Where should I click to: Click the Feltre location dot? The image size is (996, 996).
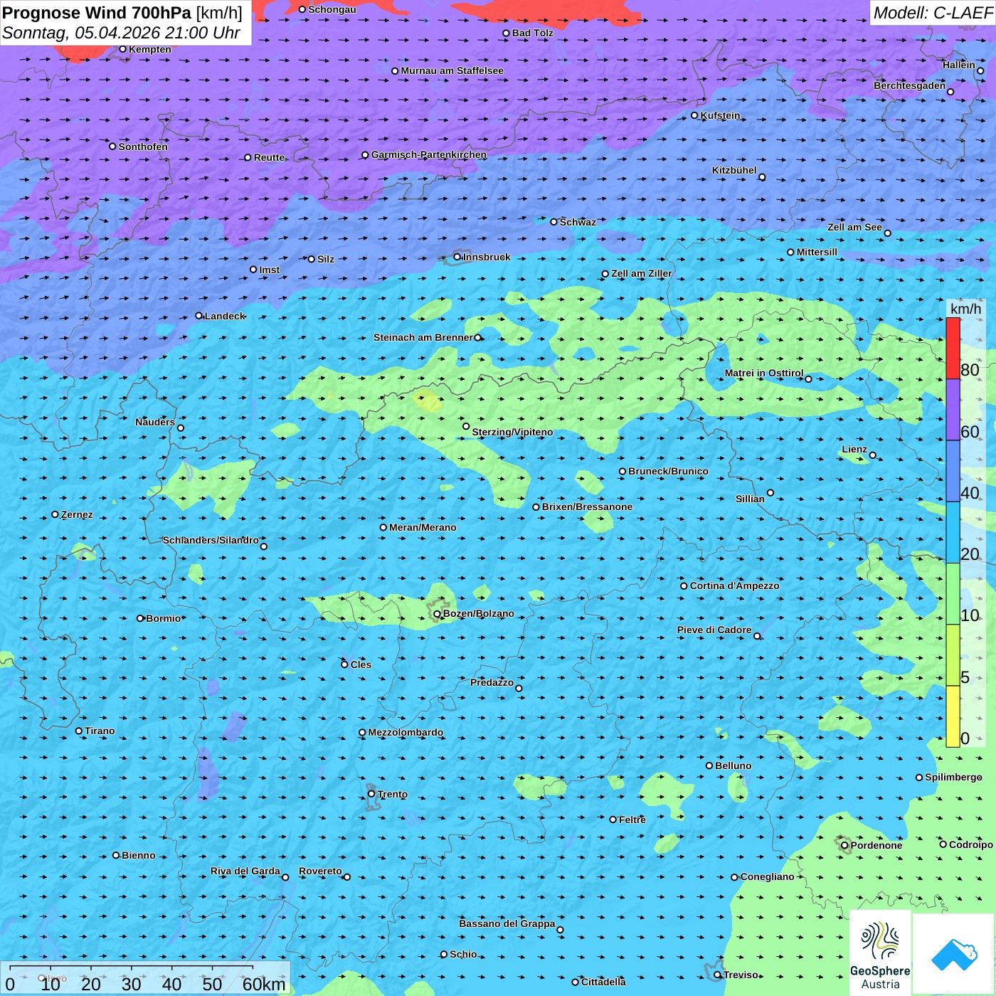pos(613,820)
